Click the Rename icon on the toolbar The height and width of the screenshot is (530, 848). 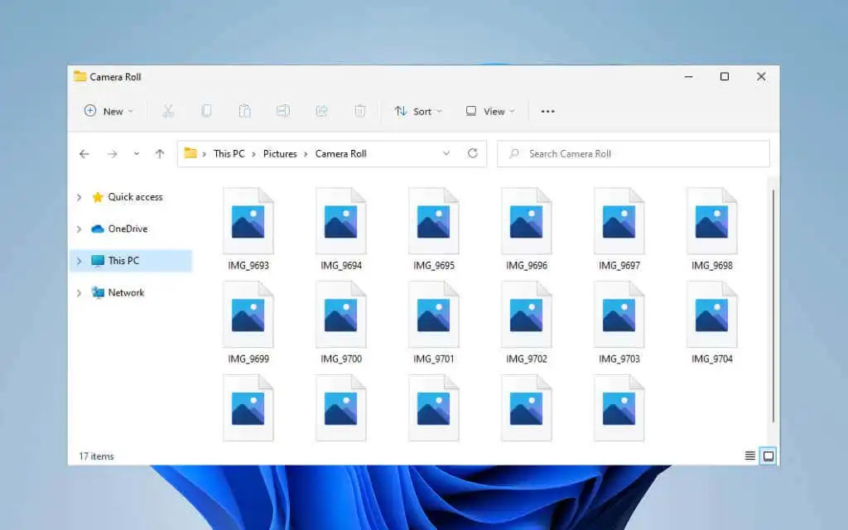click(x=283, y=110)
